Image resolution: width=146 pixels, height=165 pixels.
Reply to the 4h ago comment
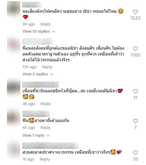click(46, 104)
